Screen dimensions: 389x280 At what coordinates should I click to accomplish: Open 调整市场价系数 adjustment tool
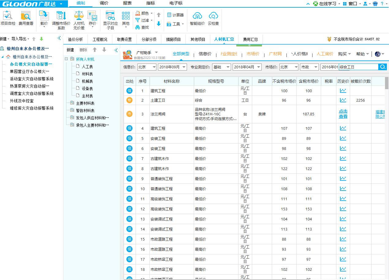61,20
